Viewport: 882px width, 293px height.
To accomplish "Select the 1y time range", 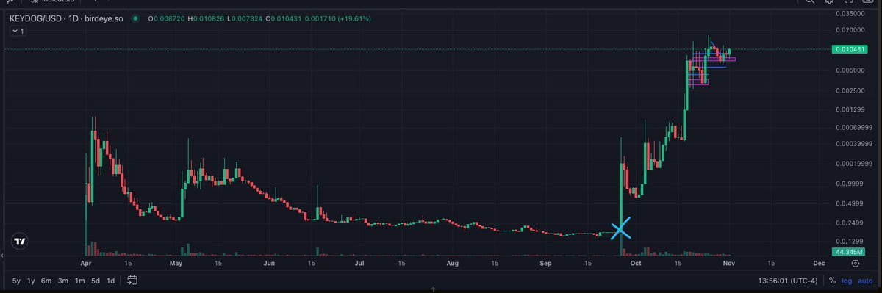I will coord(31,281).
